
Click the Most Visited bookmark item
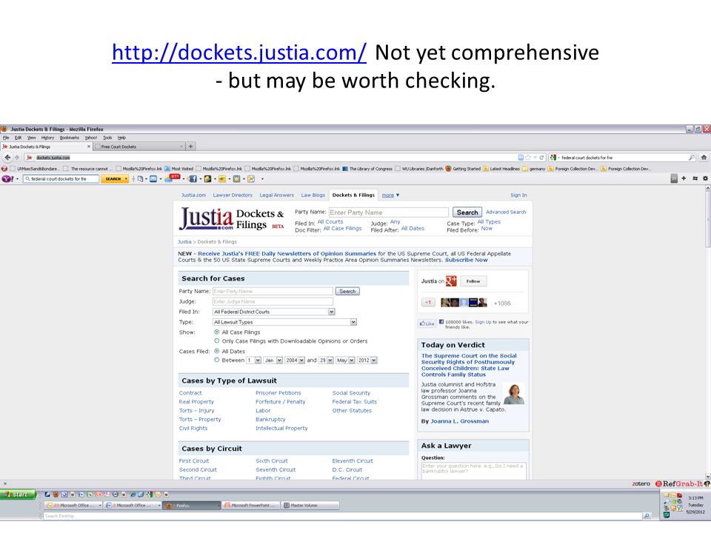pos(179,169)
